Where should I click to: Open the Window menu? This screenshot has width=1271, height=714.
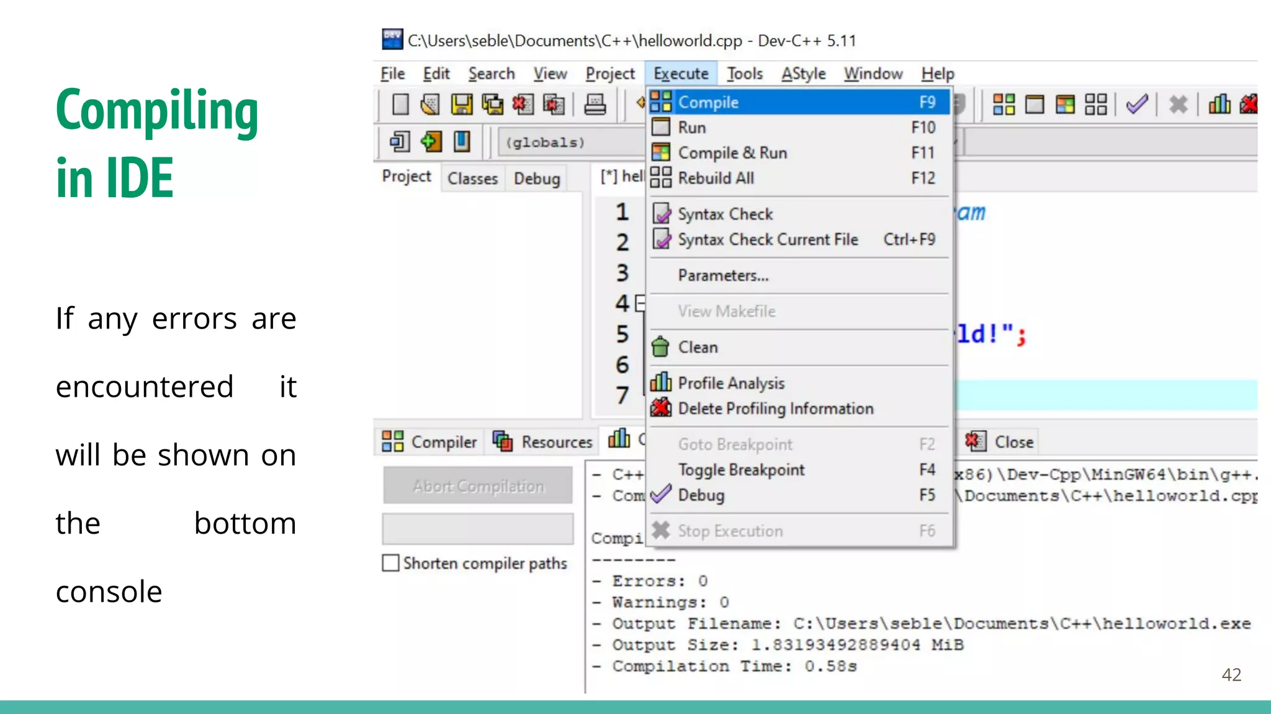point(873,73)
